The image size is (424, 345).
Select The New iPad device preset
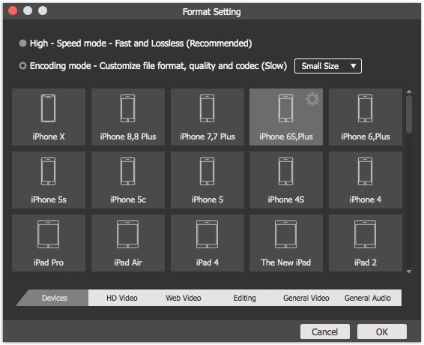coord(286,243)
